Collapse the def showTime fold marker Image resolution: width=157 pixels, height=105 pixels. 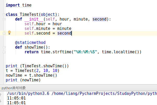(x=4, y=47)
